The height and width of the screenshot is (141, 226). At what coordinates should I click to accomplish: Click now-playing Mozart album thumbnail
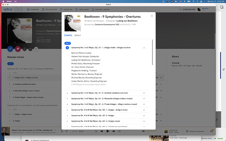(x=6, y=131)
